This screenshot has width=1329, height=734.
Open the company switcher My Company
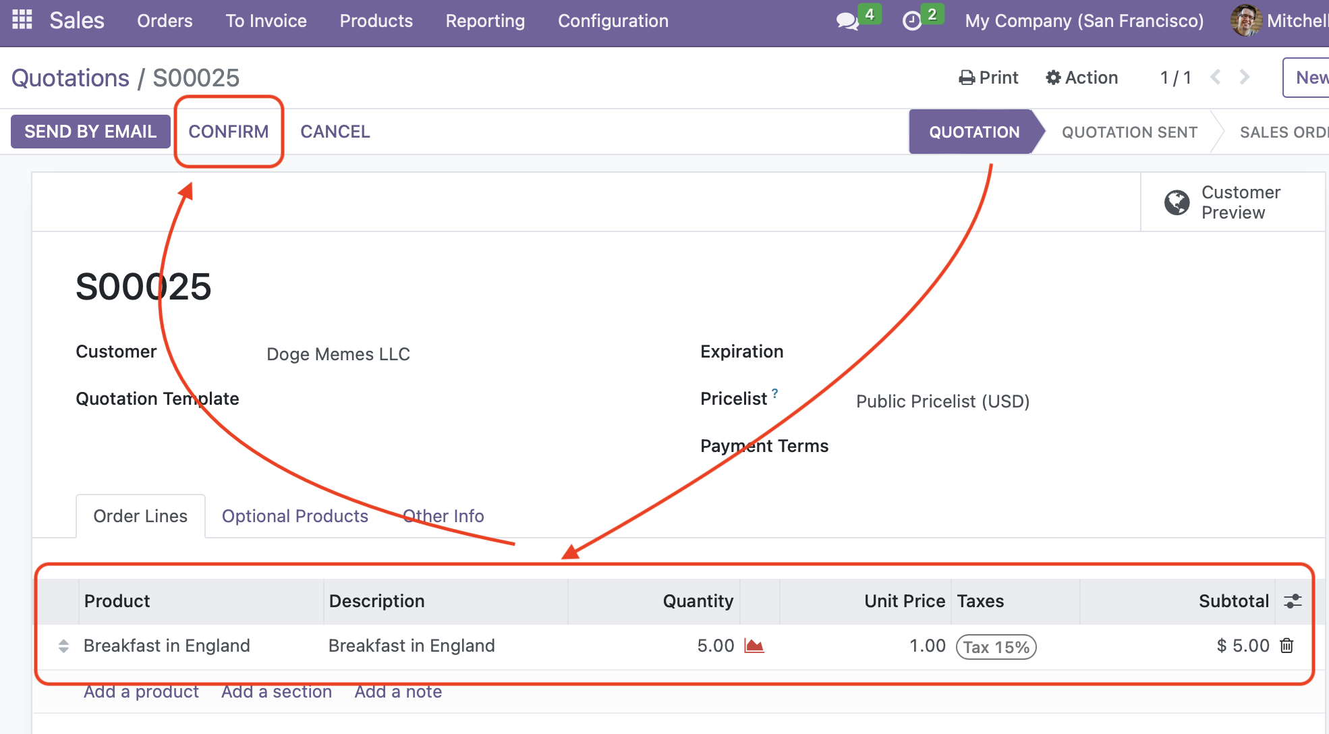click(x=1083, y=21)
